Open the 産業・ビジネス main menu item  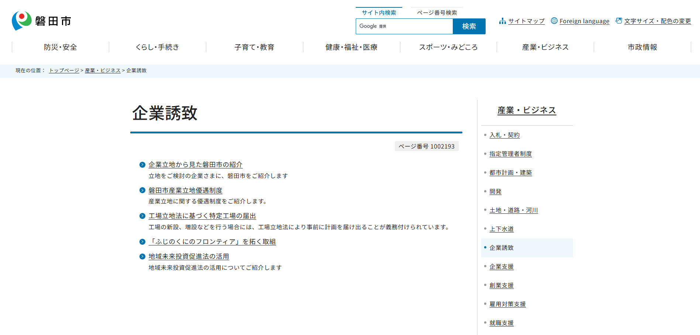(545, 47)
